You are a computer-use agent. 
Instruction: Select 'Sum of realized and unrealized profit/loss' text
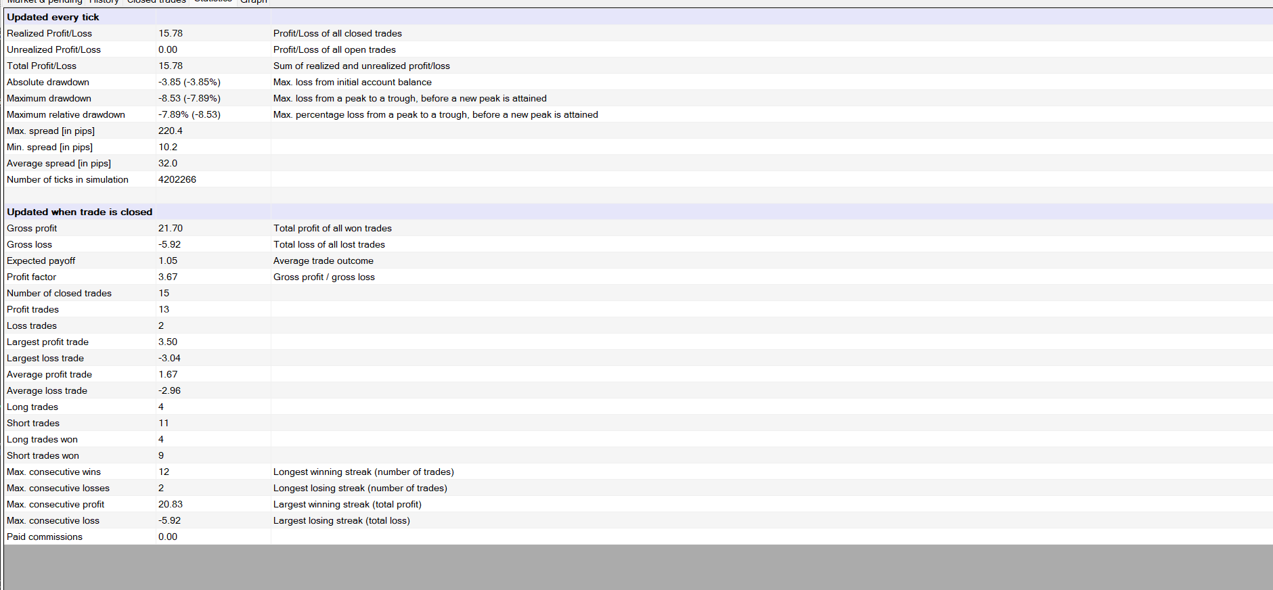coord(361,66)
